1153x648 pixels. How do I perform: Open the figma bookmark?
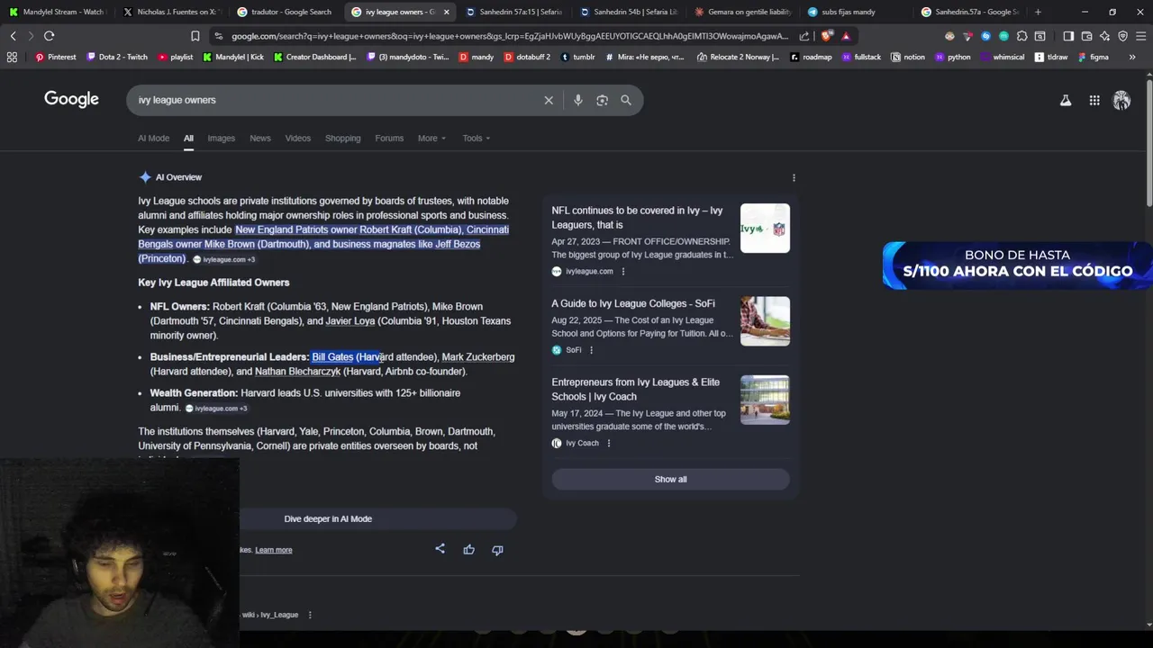tap(1094, 57)
